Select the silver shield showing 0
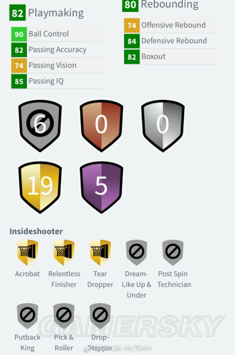Image resolution: width=235 pixels, height=355 pixels. (163, 126)
